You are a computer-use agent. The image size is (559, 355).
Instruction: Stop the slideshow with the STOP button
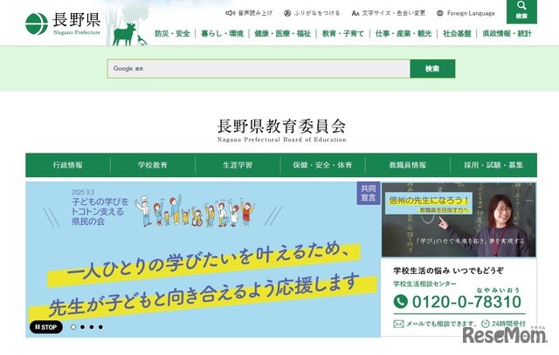46,327
